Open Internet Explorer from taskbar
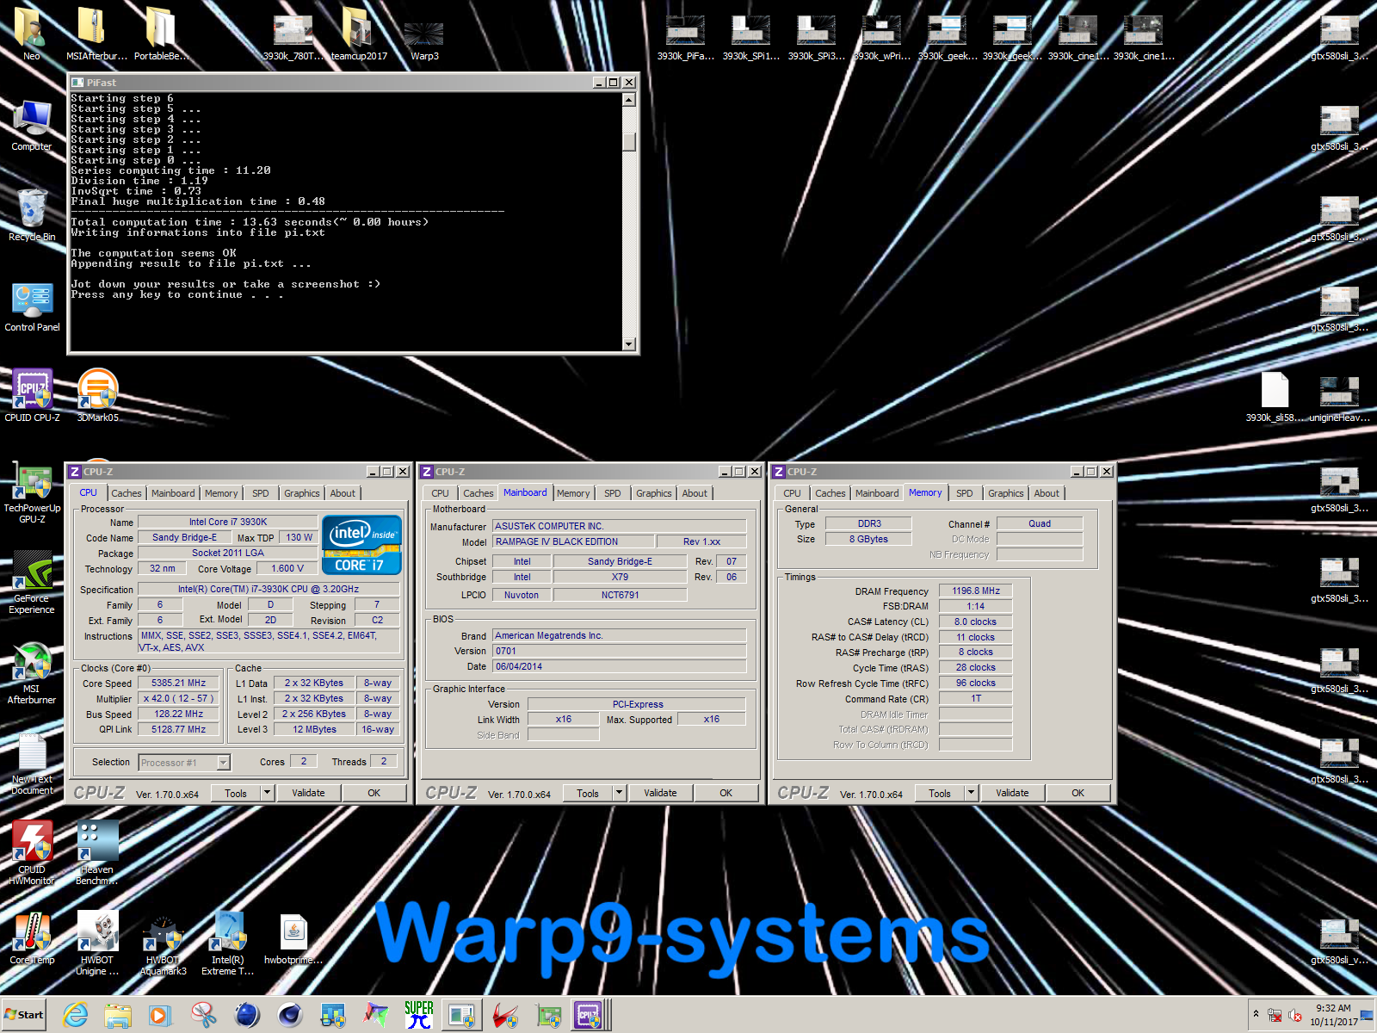This screenshot has width=1377, height=1033. (76, 1015)
